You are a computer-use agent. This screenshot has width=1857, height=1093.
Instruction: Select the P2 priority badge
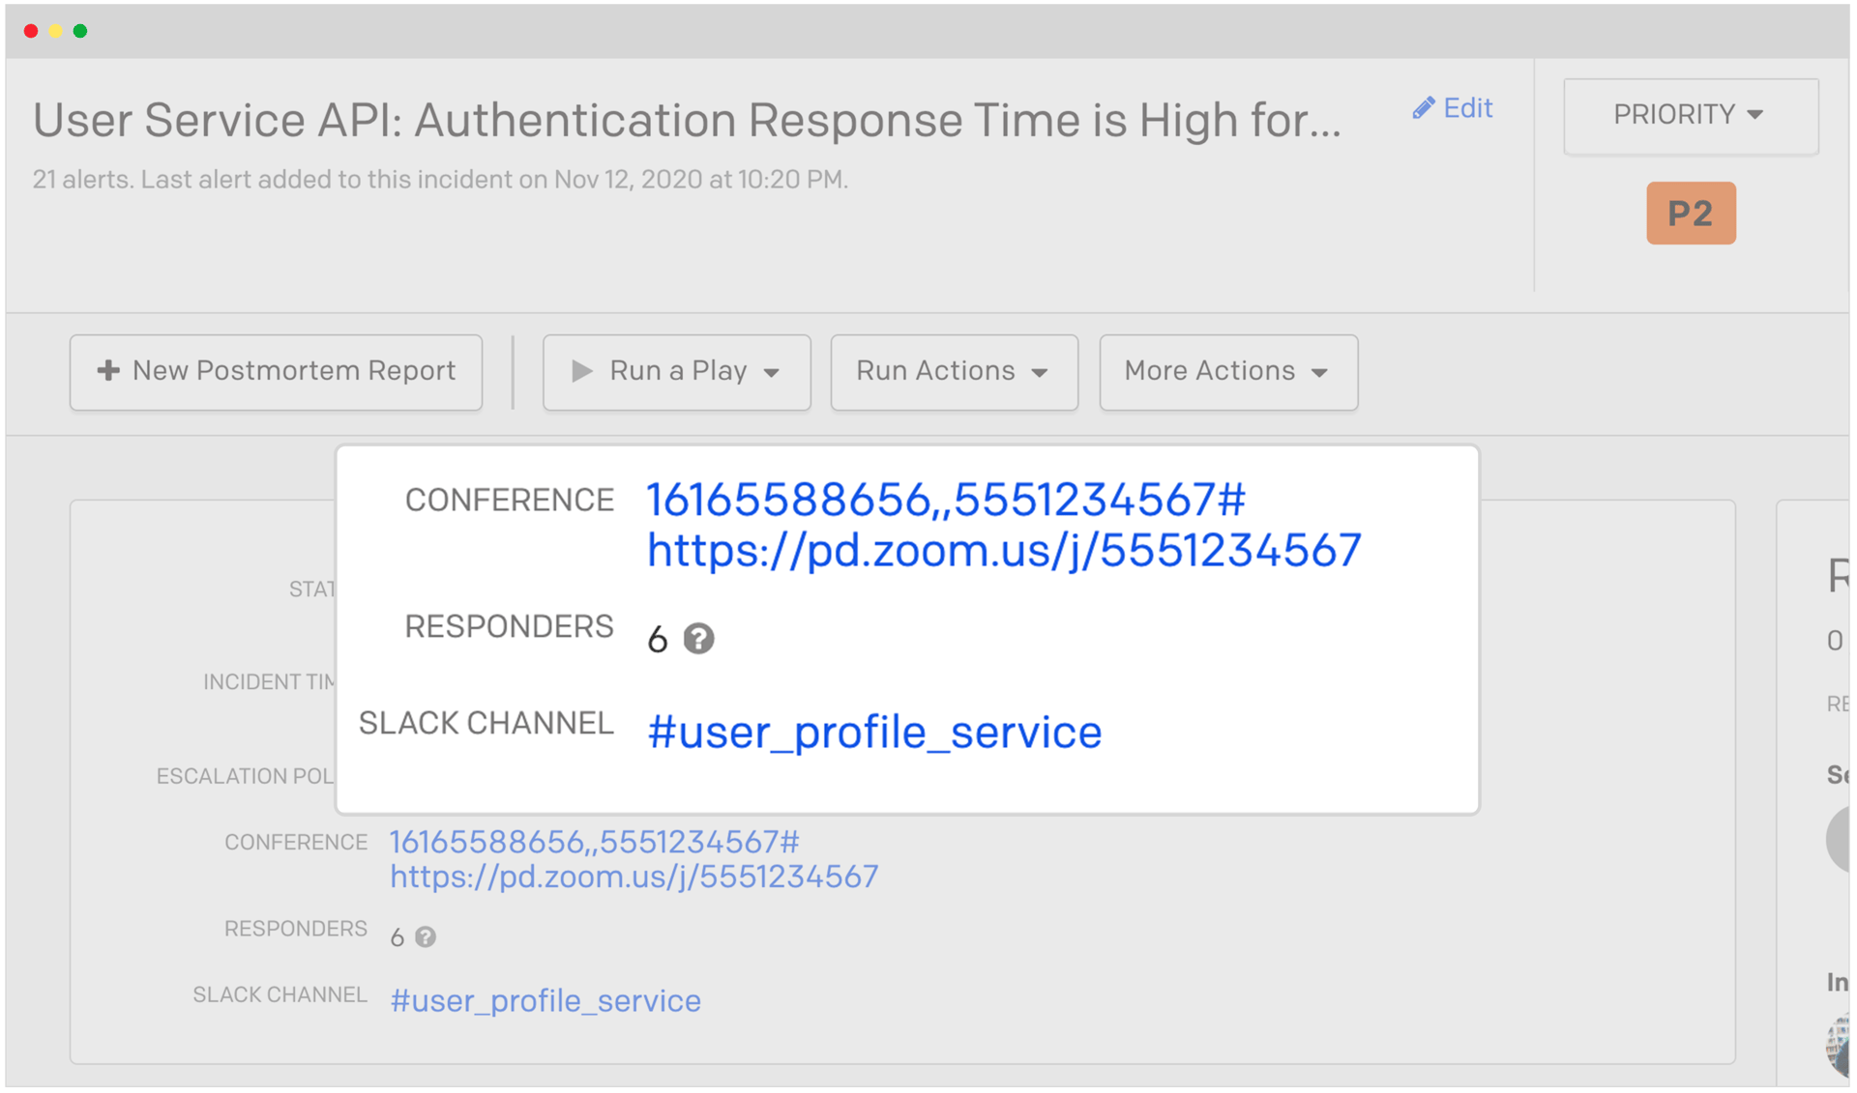tap(1690, 213)
